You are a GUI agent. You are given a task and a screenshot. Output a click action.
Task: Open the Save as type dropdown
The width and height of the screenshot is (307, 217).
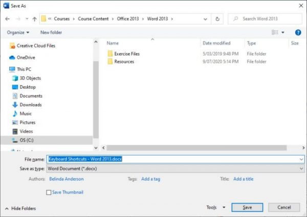(x=175, y=169)
